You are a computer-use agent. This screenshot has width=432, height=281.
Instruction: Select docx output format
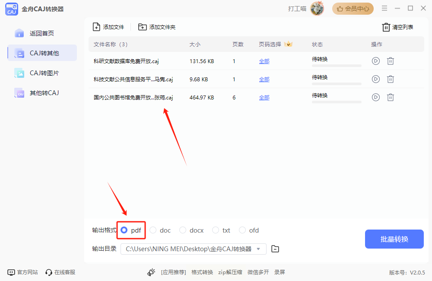point(183,230)
